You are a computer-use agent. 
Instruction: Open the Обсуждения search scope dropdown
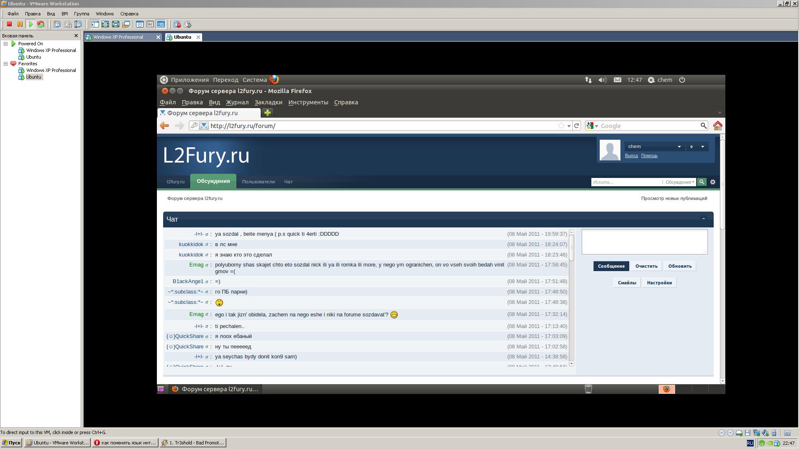click(679, 182)
